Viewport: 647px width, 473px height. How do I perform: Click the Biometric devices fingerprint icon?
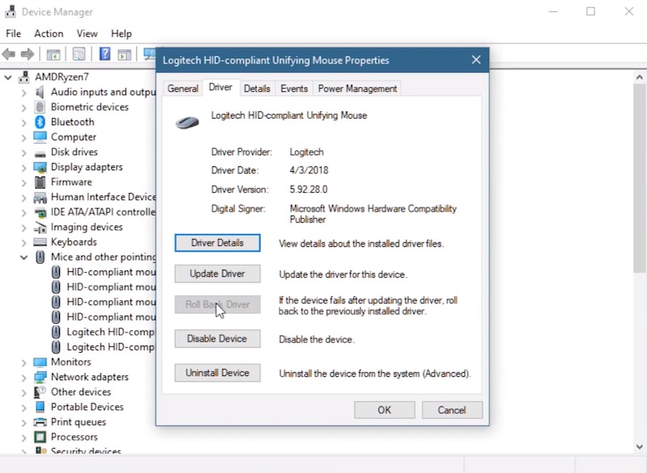40,107
